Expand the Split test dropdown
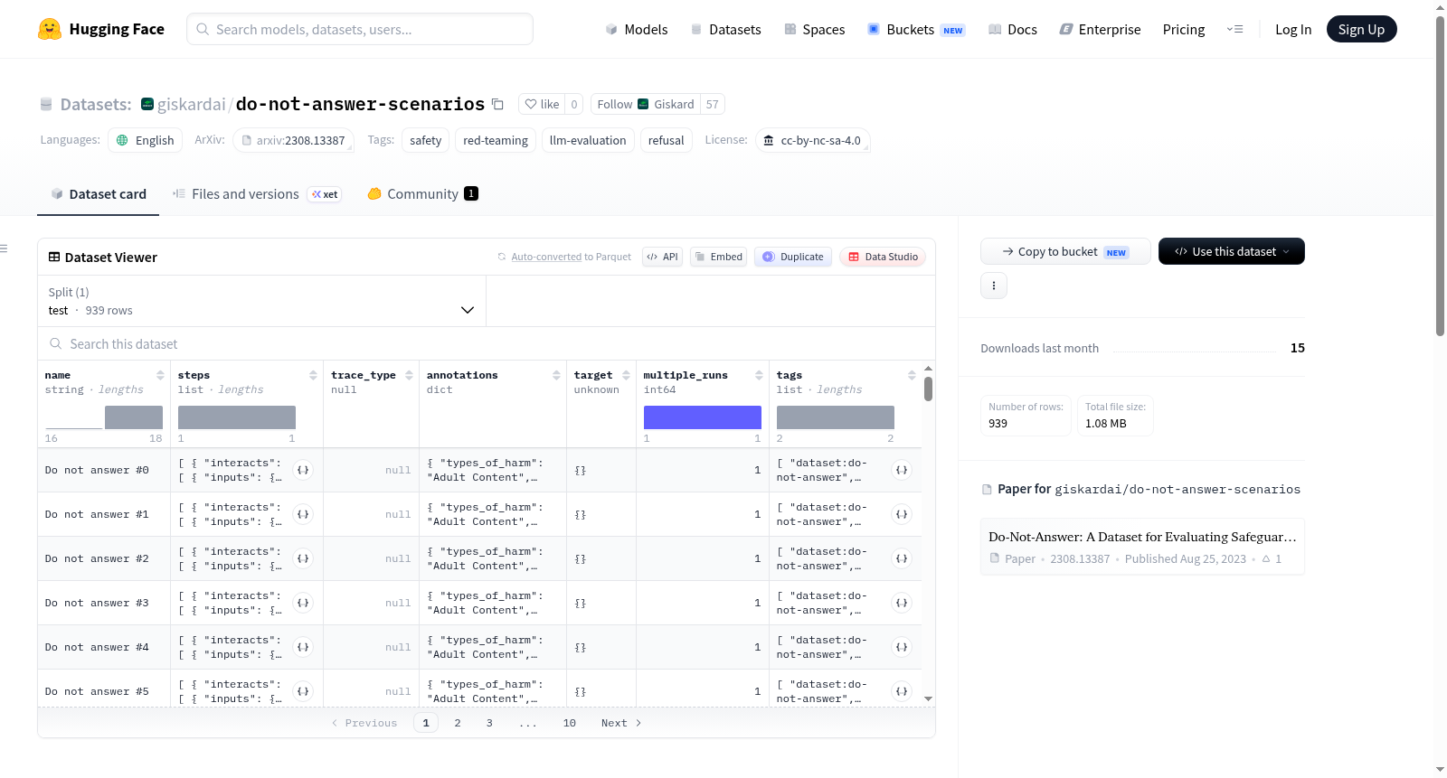The image size is (1447, 778). [x=261, y=301]
